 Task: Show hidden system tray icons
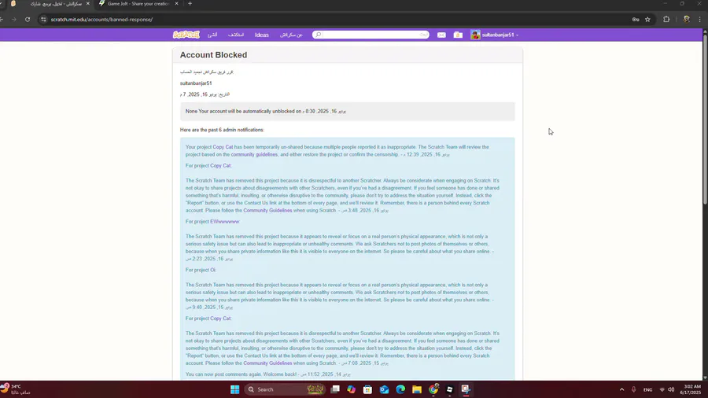(621, 389)
